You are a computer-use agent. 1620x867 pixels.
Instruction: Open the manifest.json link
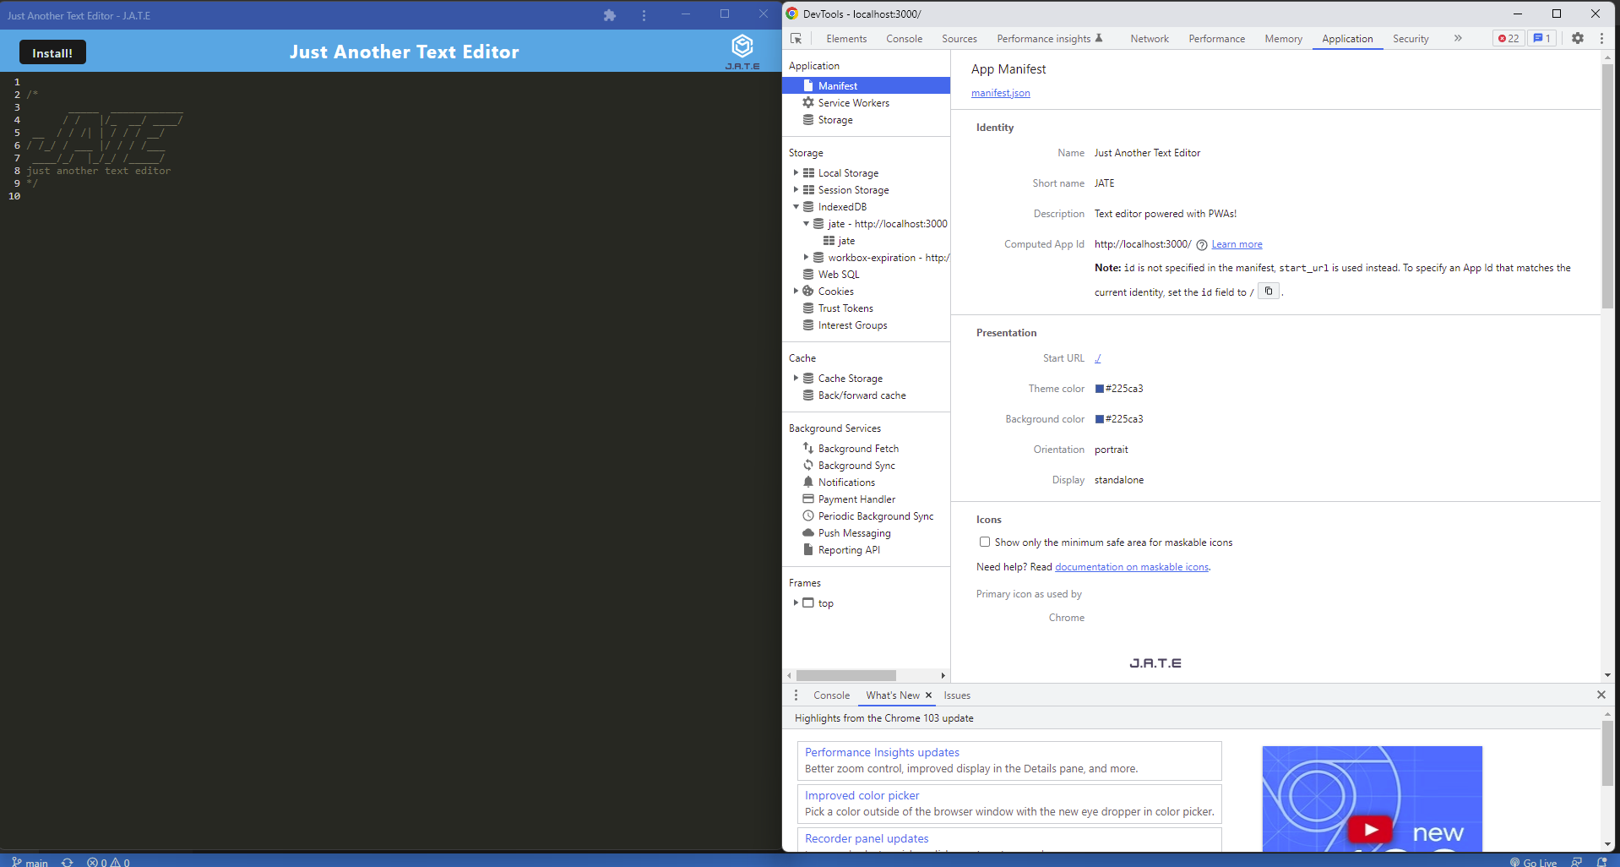1000,93
